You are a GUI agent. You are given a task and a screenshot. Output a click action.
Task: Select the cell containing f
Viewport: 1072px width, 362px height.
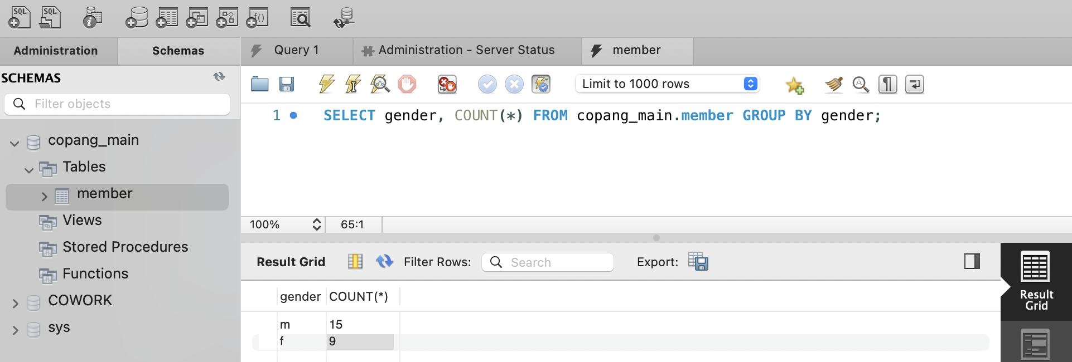(x=302, y=341)
